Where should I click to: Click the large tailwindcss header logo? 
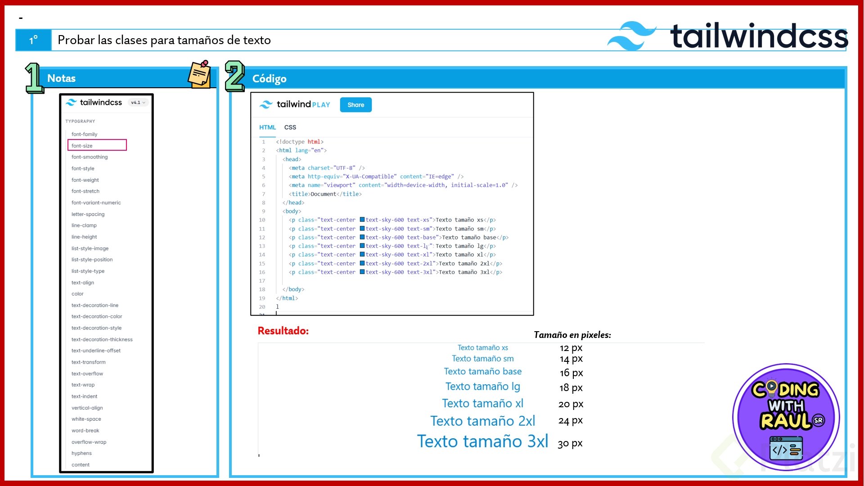(x=727, y=36)
